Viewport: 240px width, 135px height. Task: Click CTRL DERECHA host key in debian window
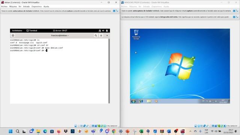[112, 126]
